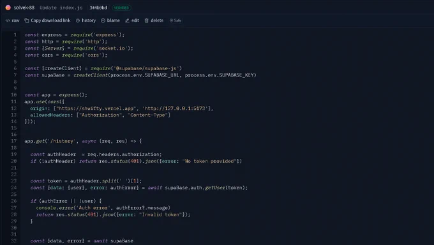434x245 pixels.
Task: Click the require('cors') line
Action: pos(66,55)
